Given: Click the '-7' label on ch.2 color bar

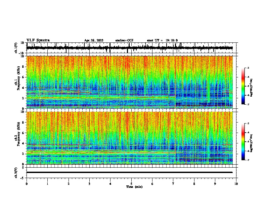Looking at the screenshot, I should pyautogui.click(x=248, y=160).
